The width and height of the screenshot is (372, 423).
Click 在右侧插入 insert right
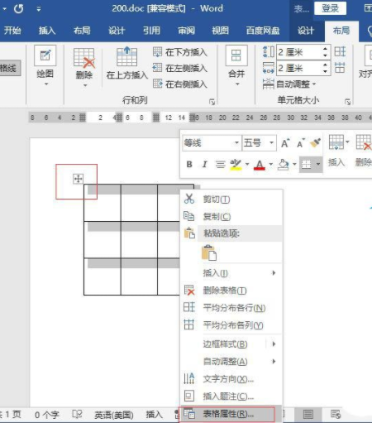[180, 84]
